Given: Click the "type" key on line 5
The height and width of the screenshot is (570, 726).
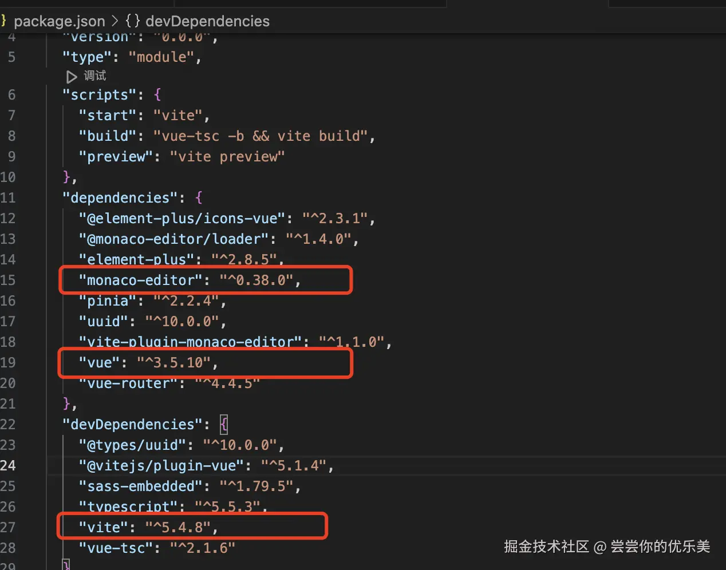Looking at the screenshot, I should [87, 57].
